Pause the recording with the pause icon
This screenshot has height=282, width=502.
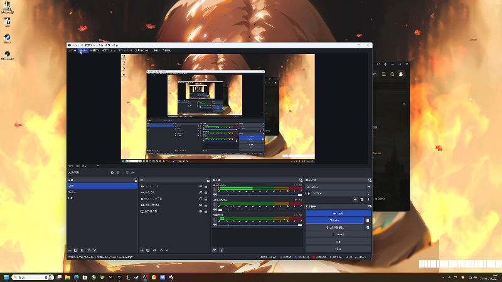pos(368,221)
